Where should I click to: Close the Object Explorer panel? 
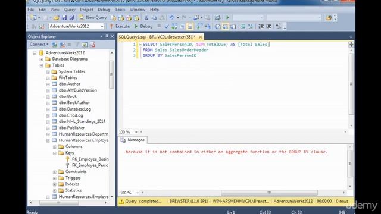pyautogui.click(x=112, y=36)
